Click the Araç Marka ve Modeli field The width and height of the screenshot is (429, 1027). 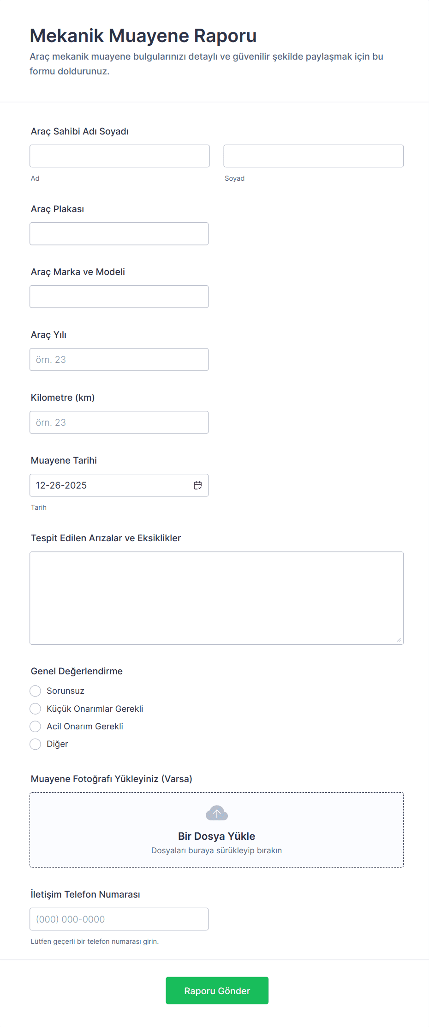(119, 297)
